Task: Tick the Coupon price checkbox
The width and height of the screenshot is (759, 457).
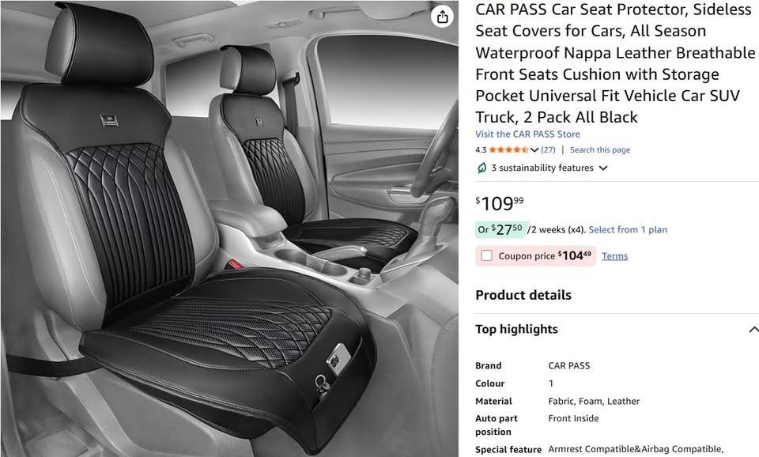Action: click(x=486, y=255)
